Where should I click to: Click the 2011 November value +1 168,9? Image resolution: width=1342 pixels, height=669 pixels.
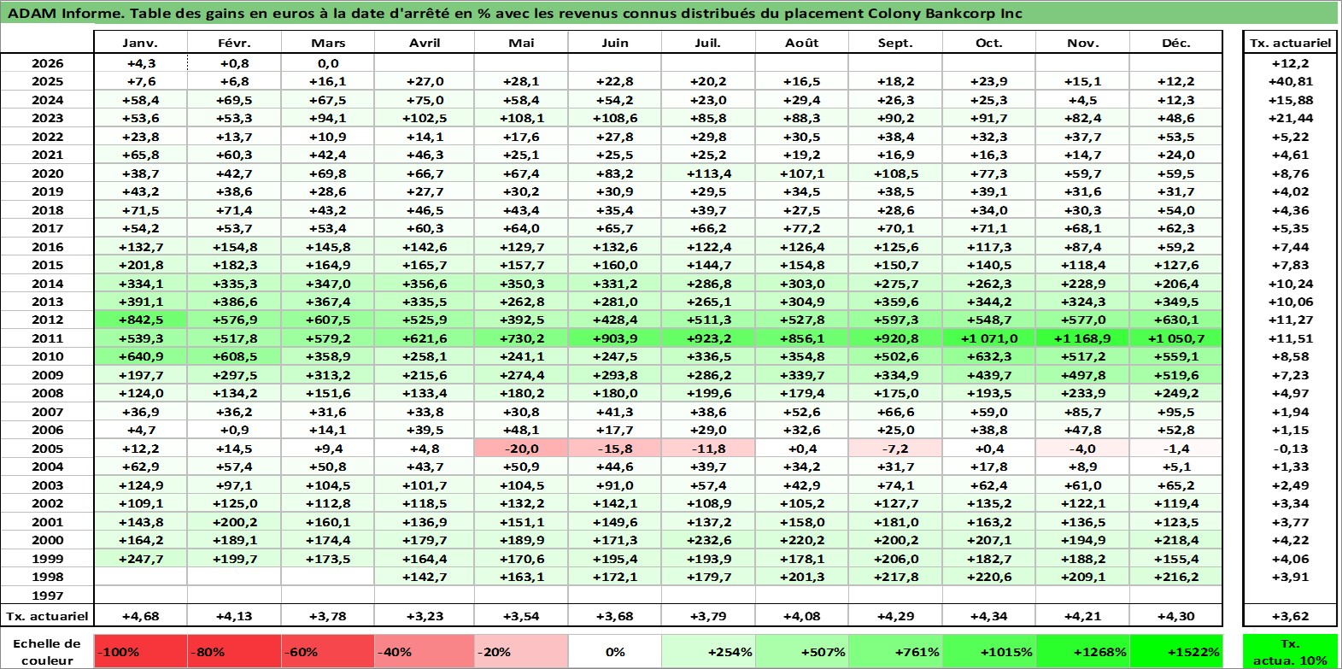1082,338
